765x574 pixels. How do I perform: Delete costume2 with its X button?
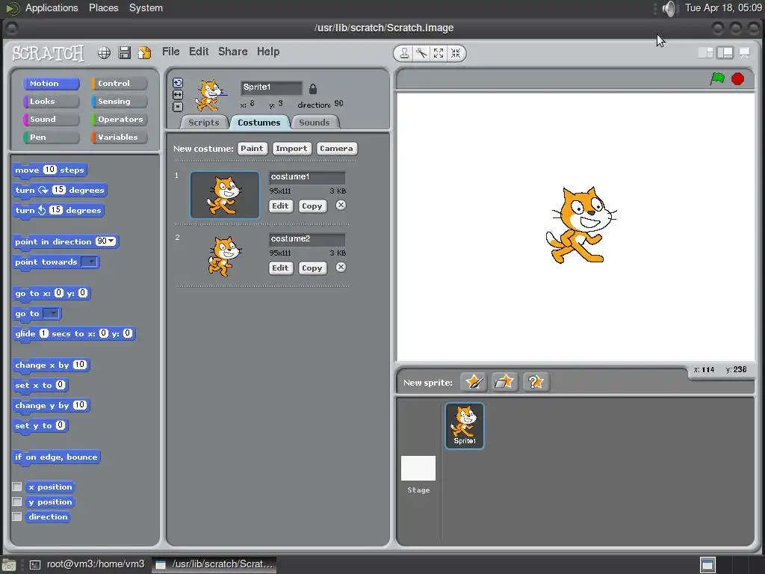click(341, 267)
